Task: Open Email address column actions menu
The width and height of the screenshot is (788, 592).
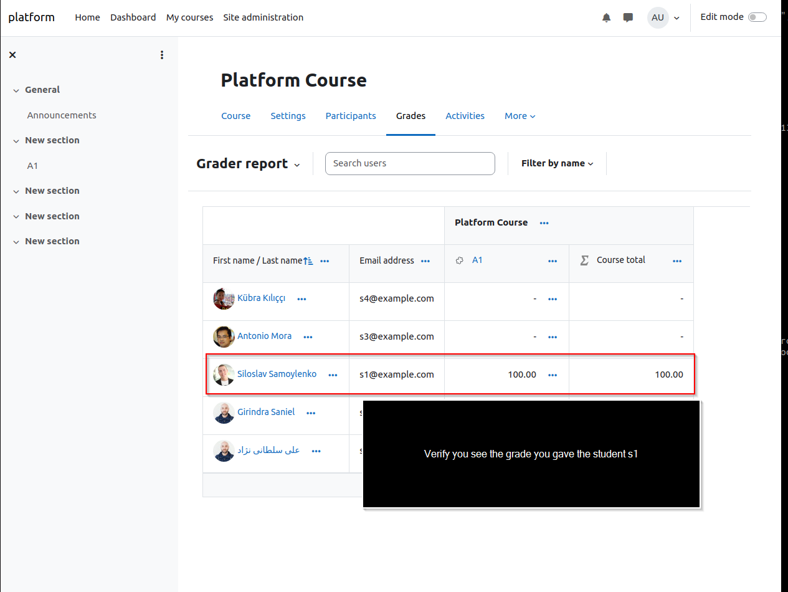Action: 425,261
